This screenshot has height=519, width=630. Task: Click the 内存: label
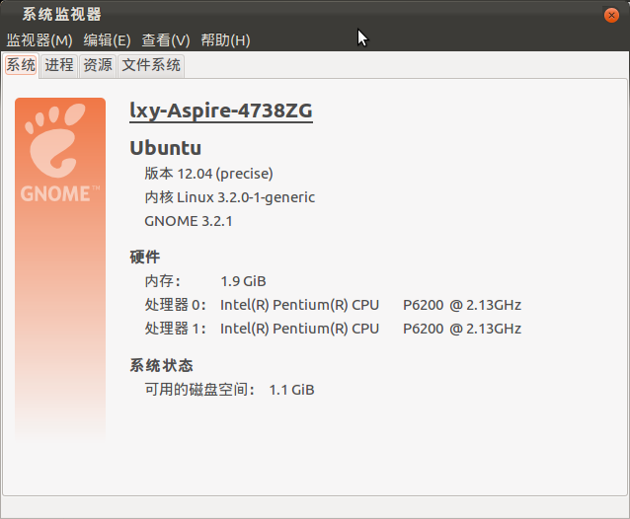163,281
